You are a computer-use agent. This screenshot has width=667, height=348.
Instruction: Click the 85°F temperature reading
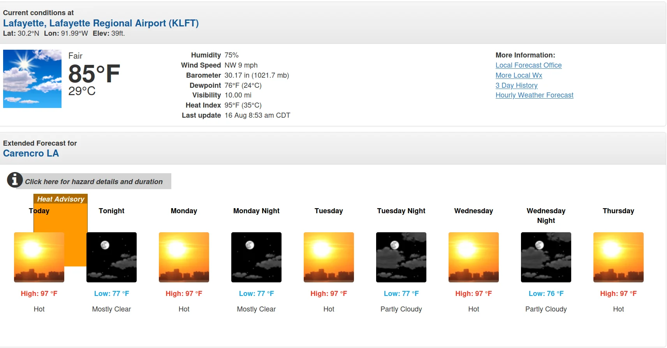94,74
